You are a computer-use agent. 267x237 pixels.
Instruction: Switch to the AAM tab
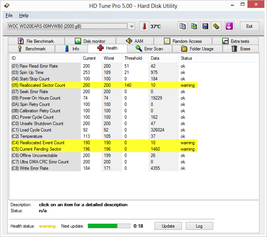[135, 41]
